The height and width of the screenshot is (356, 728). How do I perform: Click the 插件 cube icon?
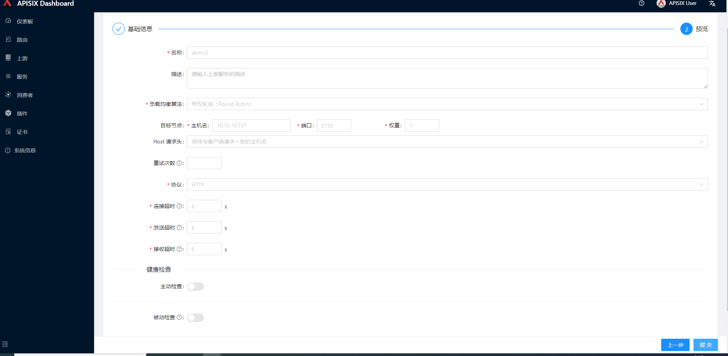[x=8, y=113]
